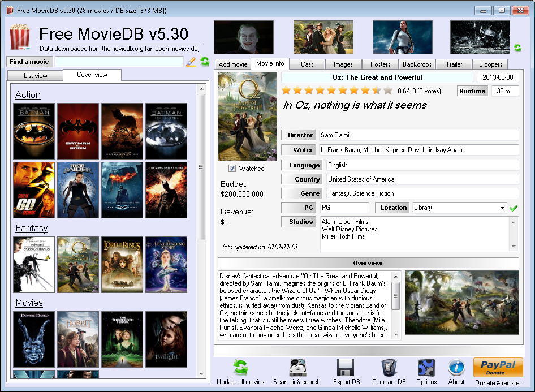Click the black-and-white backdrop thumbnail

tap(480, 37)
